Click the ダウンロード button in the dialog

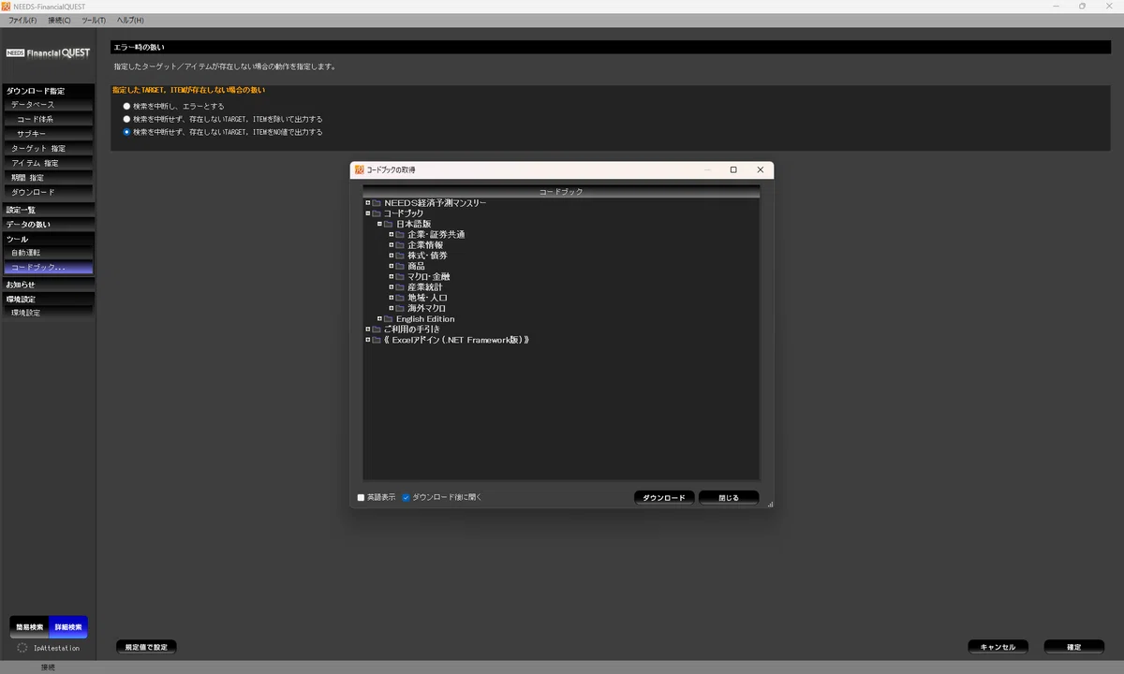click(664, 498)
